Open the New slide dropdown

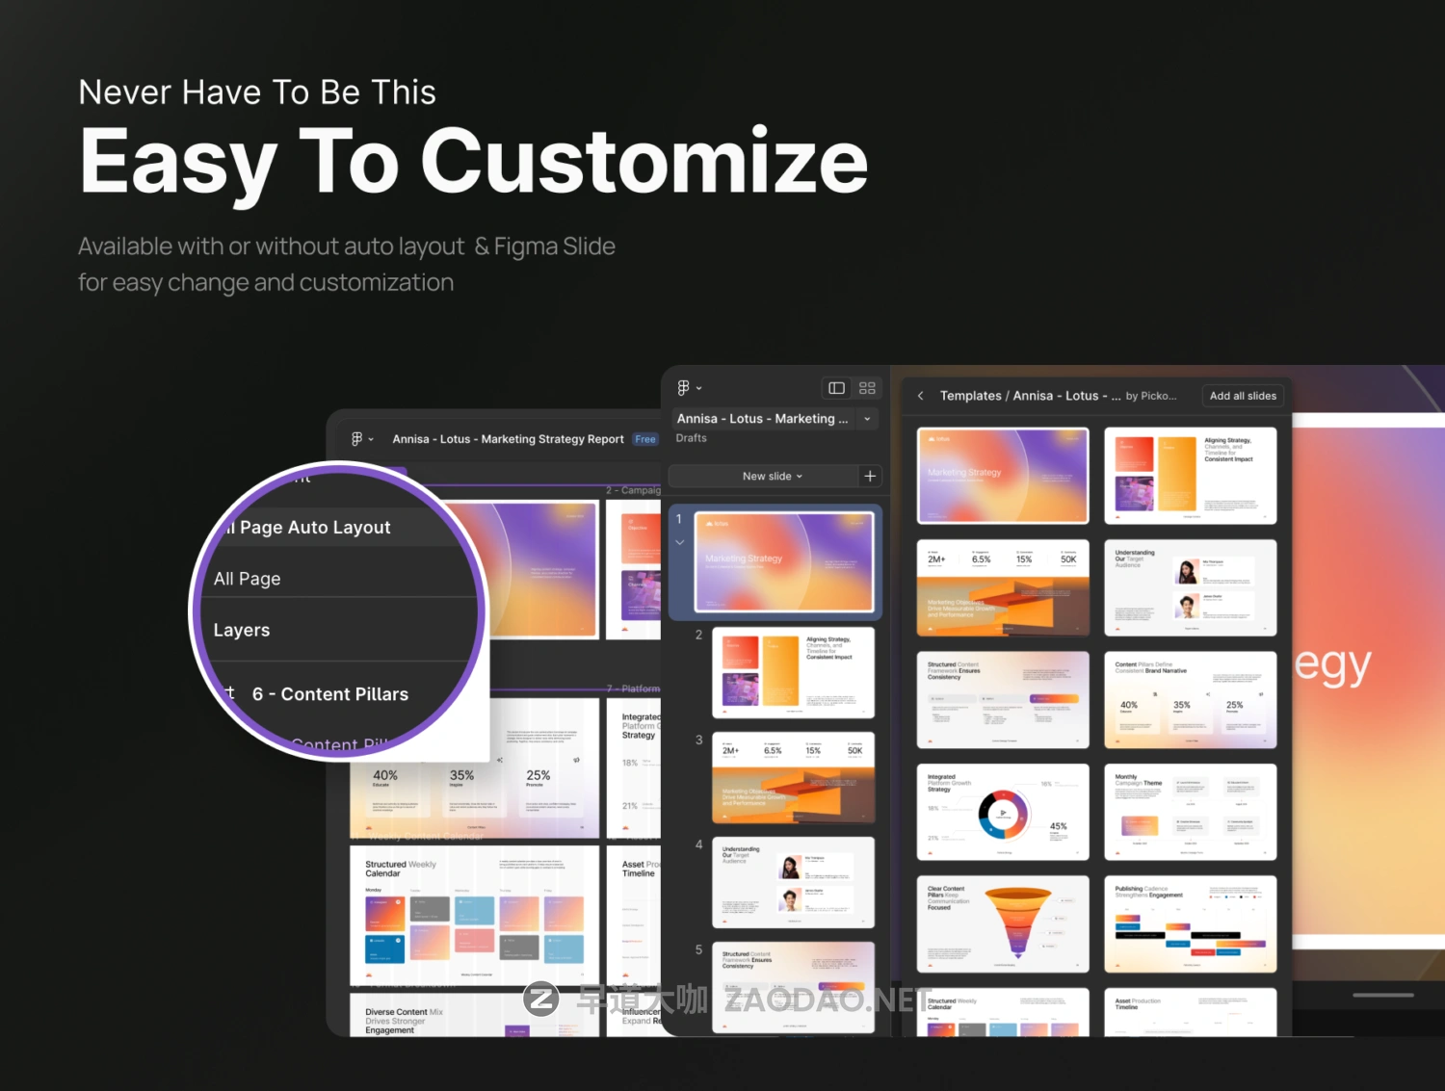point(772,477)
